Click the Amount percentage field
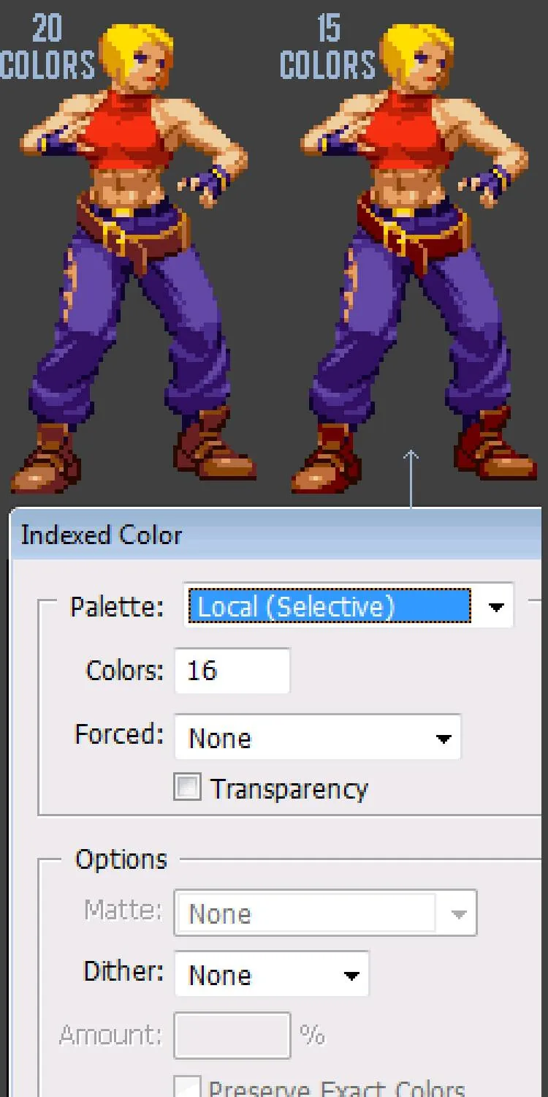The width and height of the screenshot is (548, 1097). click(232, 1036)
